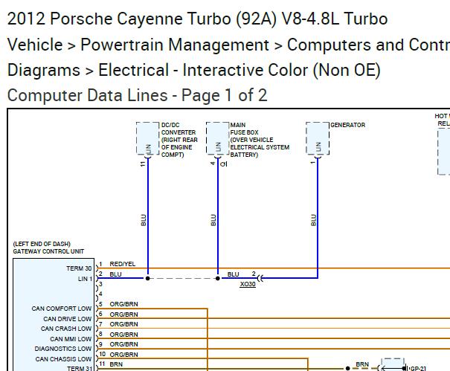The image size is (450, 371).
Task: Select the BLU wire label below Main Fuse Box
Action: pyautogui.click(x=213, y=220)
